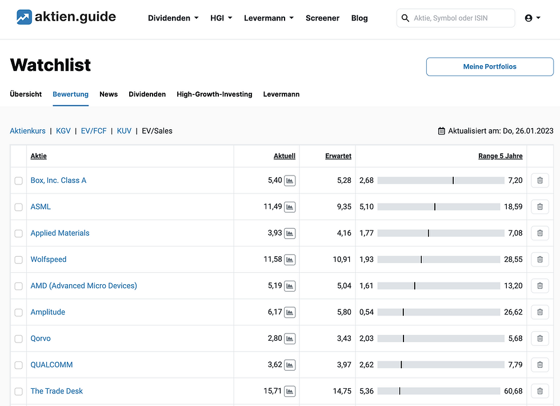Open chart icon for The Trade Desk
560x406 pixels.
tap(290, 391)
